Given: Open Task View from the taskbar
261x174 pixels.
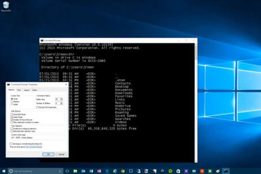Looking at the screenshot, I should click(67, 171).
